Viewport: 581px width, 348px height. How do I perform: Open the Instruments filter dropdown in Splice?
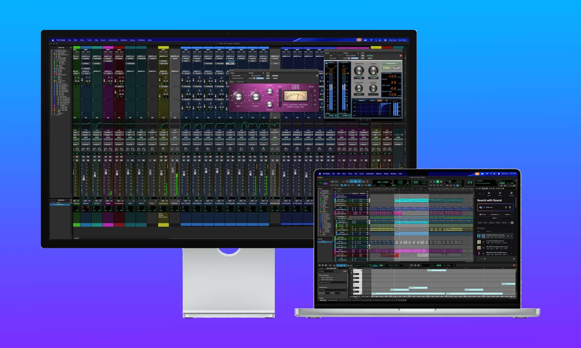pyautogui.click(x=495, y=214)
